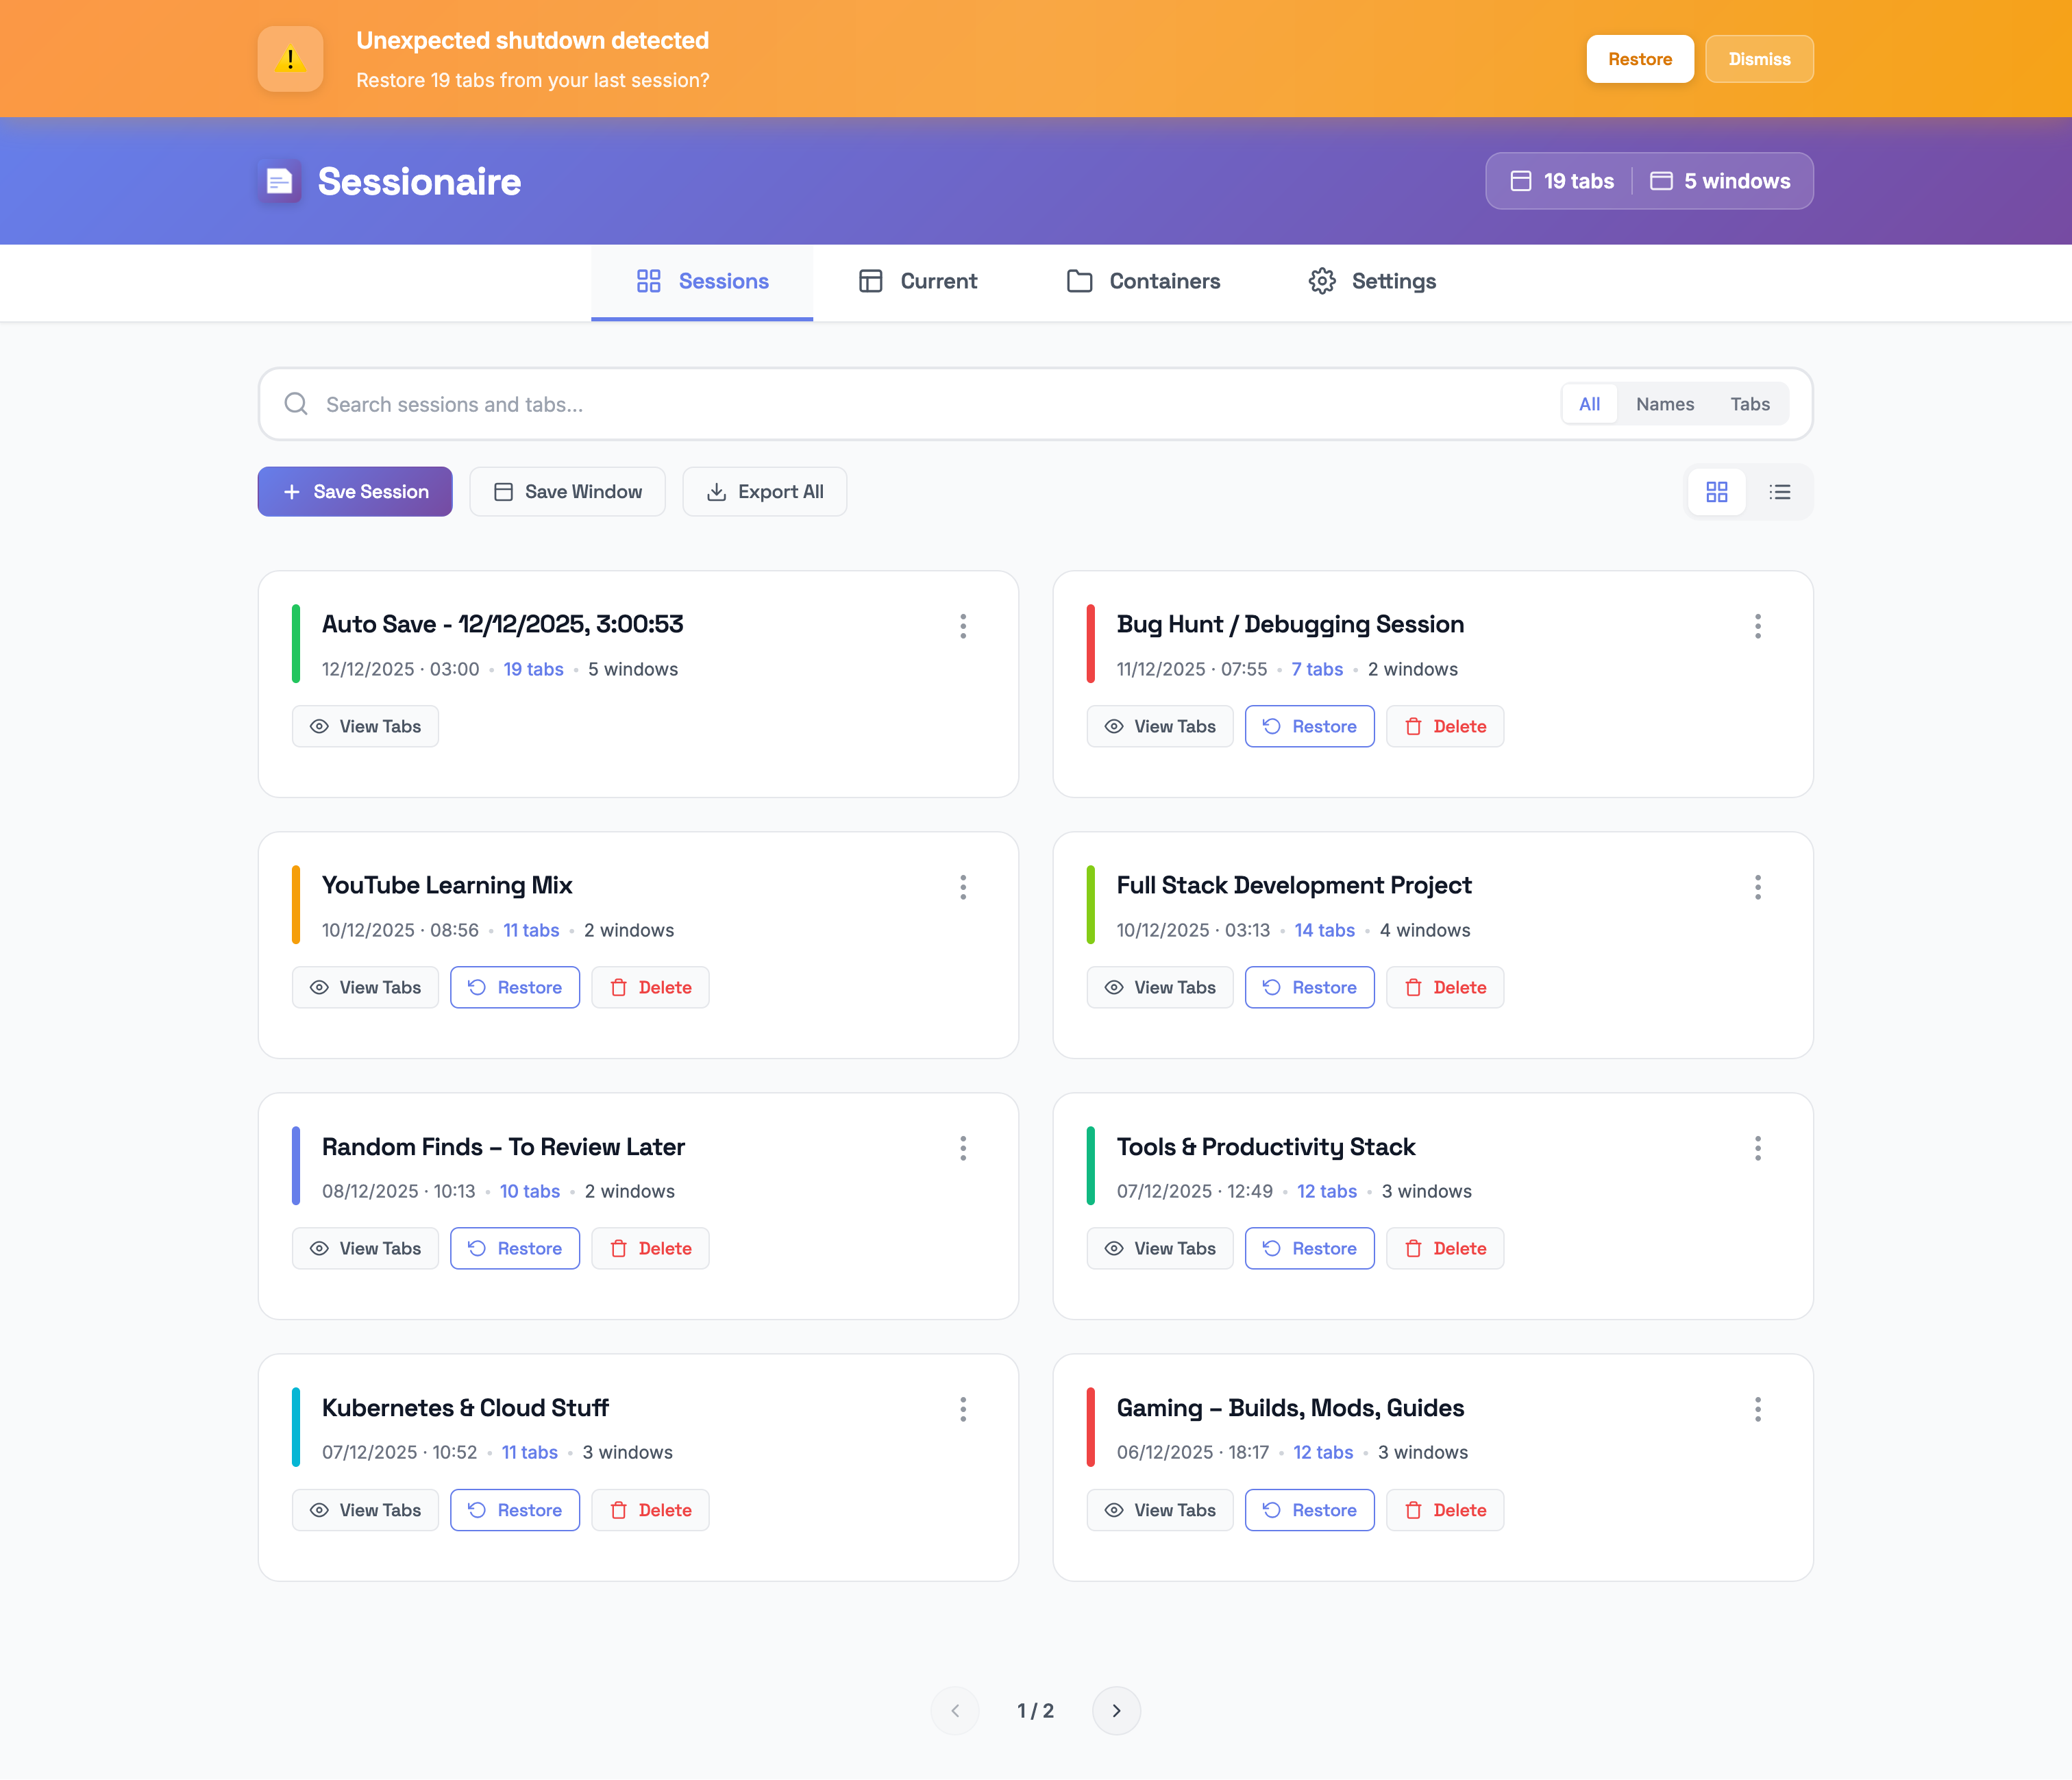
Task: Click the Sessionaire logo icon
Action: tap(280, 181)
